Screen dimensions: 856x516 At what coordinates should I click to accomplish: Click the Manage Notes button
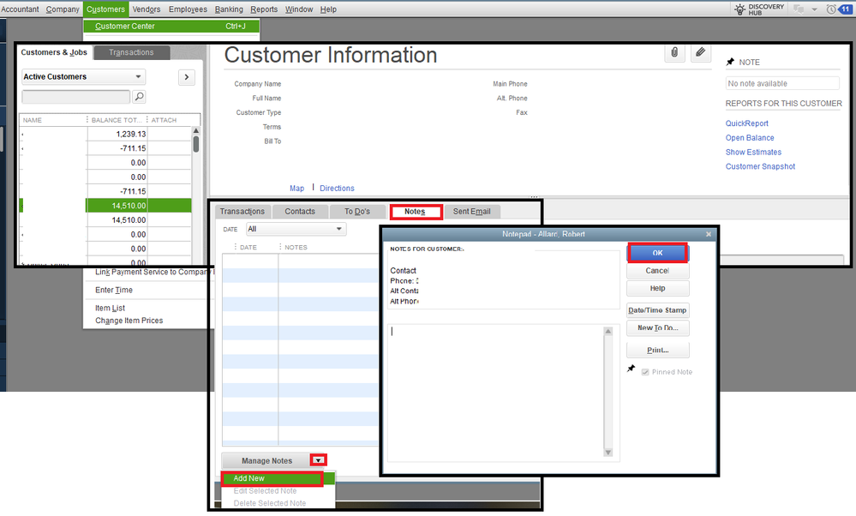(x=267, y=461)
